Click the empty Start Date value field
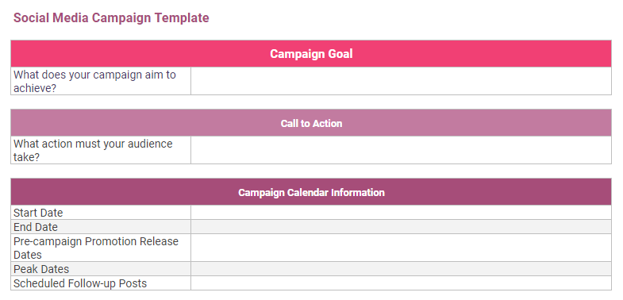This screenshot has height=300, width=623. click(401, 213)
